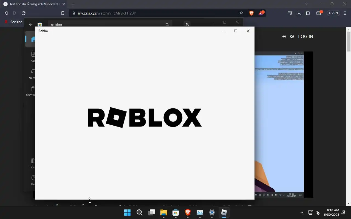Click the VPN button
Viewport: 351px width, 219px height.
(x=333, y=13)
